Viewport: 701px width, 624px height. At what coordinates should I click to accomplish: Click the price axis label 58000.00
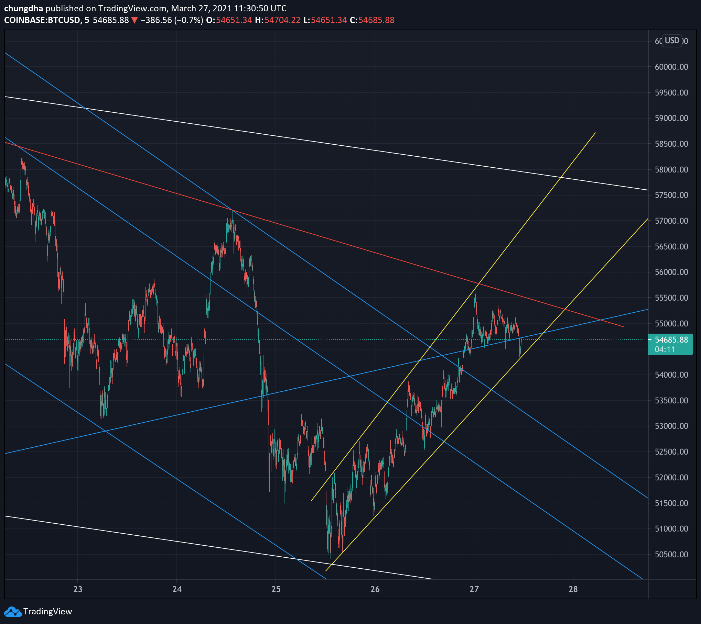point(671,169)
